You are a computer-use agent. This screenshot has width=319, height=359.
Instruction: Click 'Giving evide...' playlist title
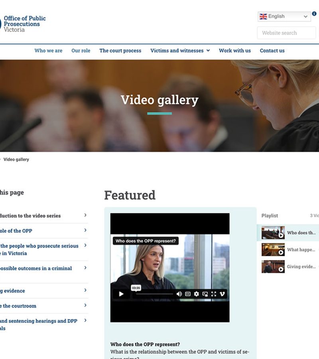(301, 266)
